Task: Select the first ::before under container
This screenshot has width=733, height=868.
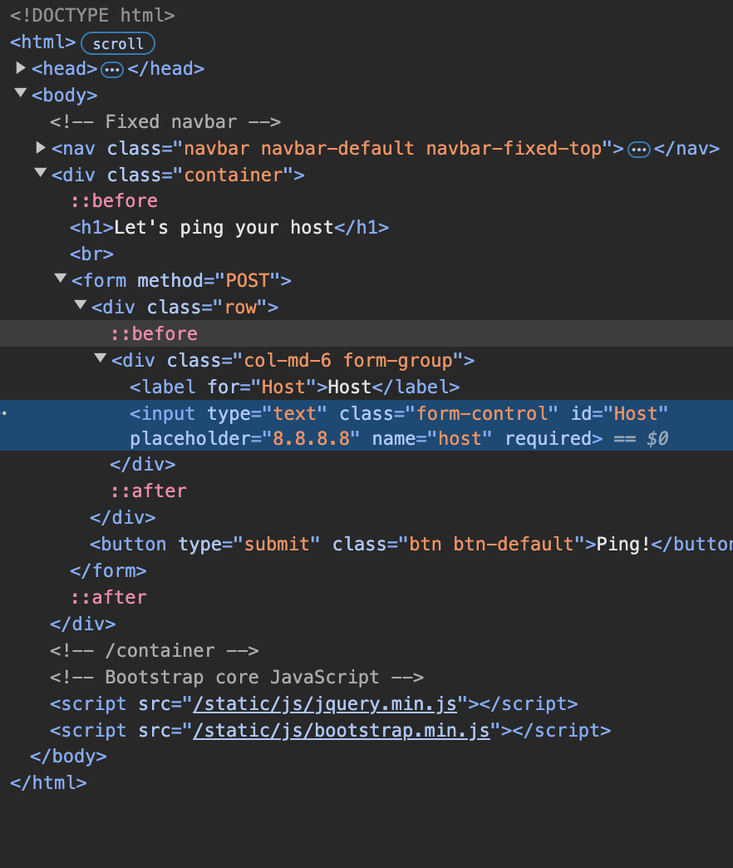Action: click(114, 201)
